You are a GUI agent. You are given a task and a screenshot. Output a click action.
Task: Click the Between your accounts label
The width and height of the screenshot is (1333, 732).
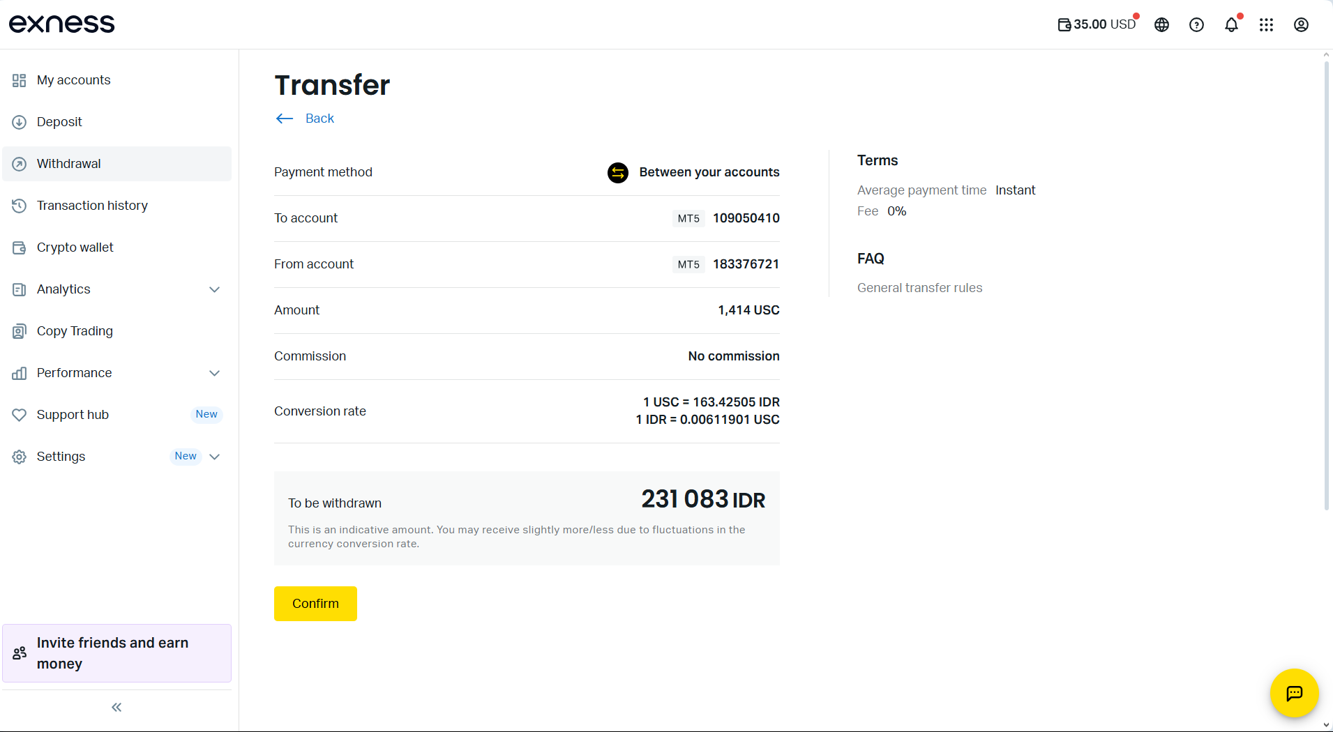click(709, 172)
